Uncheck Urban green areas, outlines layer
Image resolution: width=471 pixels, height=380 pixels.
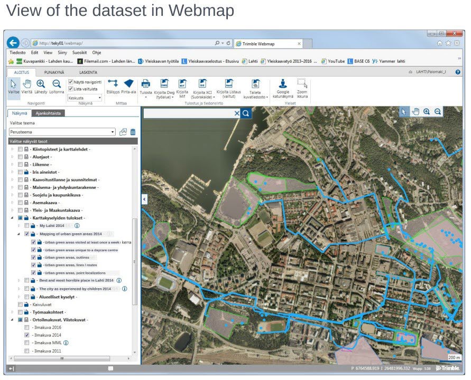click(34, 258)
